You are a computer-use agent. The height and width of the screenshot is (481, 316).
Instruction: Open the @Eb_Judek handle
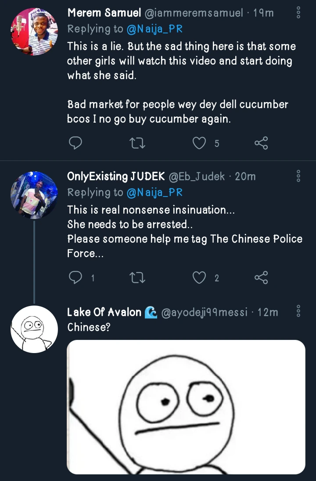[197, 177]
